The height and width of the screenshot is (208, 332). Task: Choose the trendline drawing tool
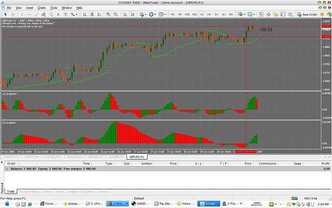coord(37,14)
